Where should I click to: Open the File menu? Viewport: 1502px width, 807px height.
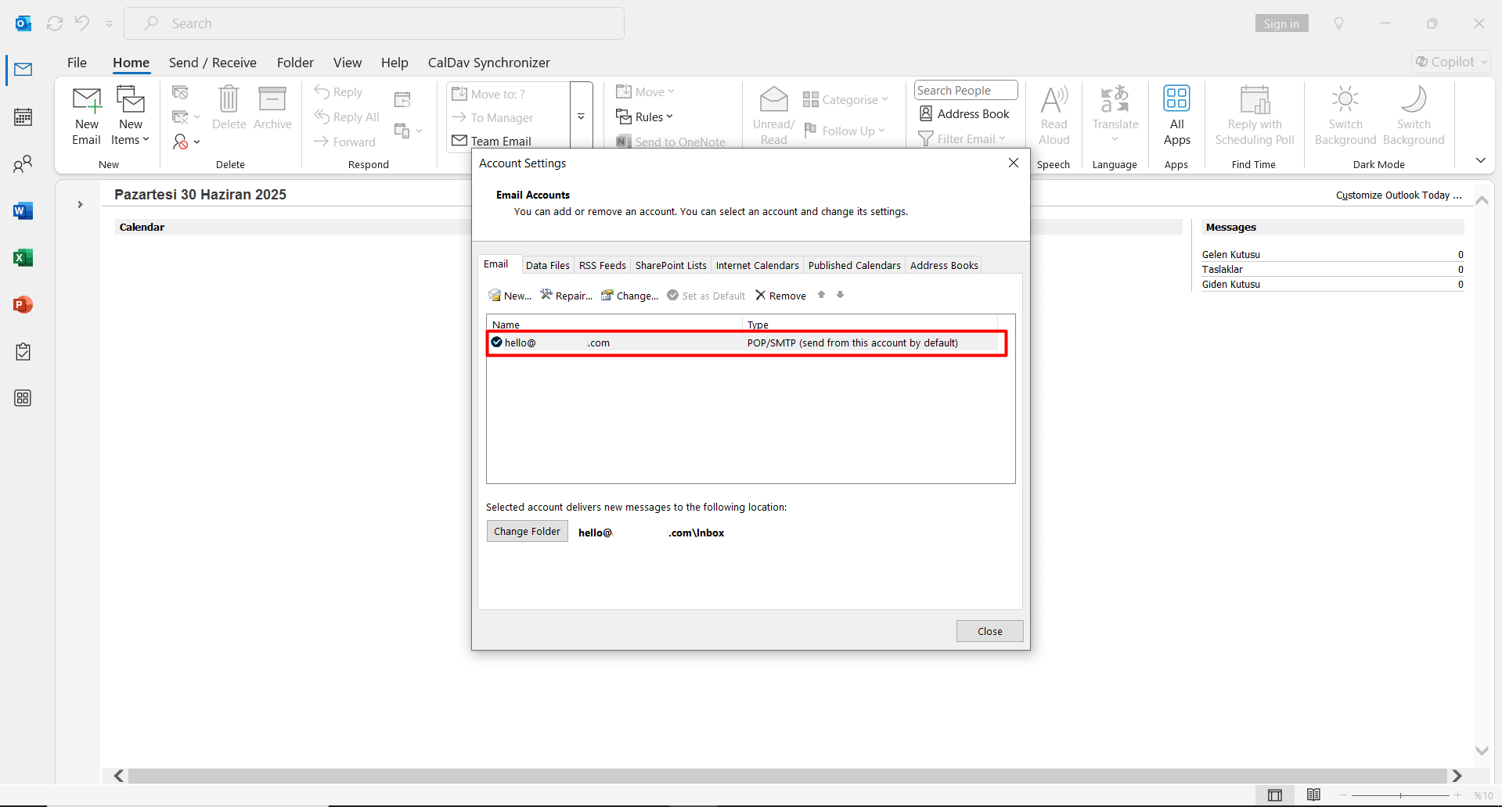click(x=77, y=63)
